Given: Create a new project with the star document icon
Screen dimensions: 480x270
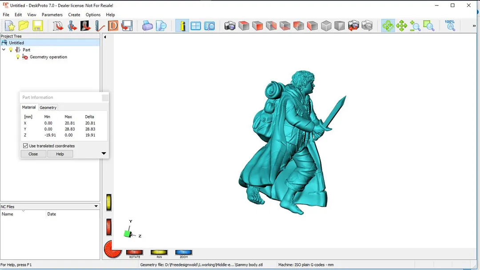Looking at the screenshot, I should coord(10,26).
